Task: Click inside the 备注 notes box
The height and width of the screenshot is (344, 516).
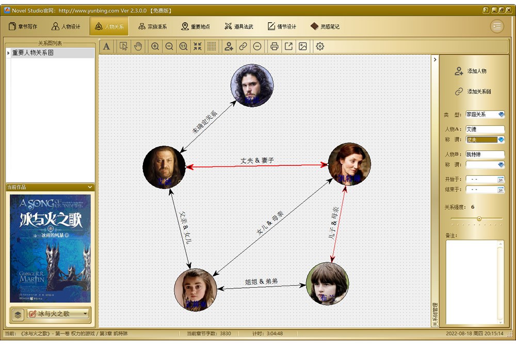Action: click(472, 282)
